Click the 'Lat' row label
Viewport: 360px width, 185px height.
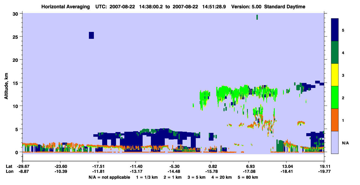9,166
